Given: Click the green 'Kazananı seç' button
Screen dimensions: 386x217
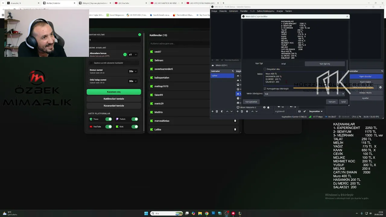Looking at the screenshot, I should tap(114, 92).
